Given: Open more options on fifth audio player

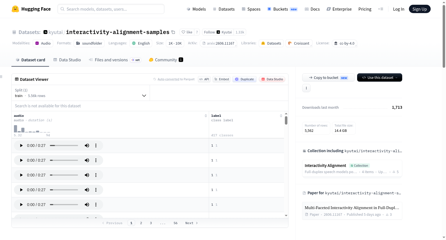Looking at the screenshot, I should [96, 205].
